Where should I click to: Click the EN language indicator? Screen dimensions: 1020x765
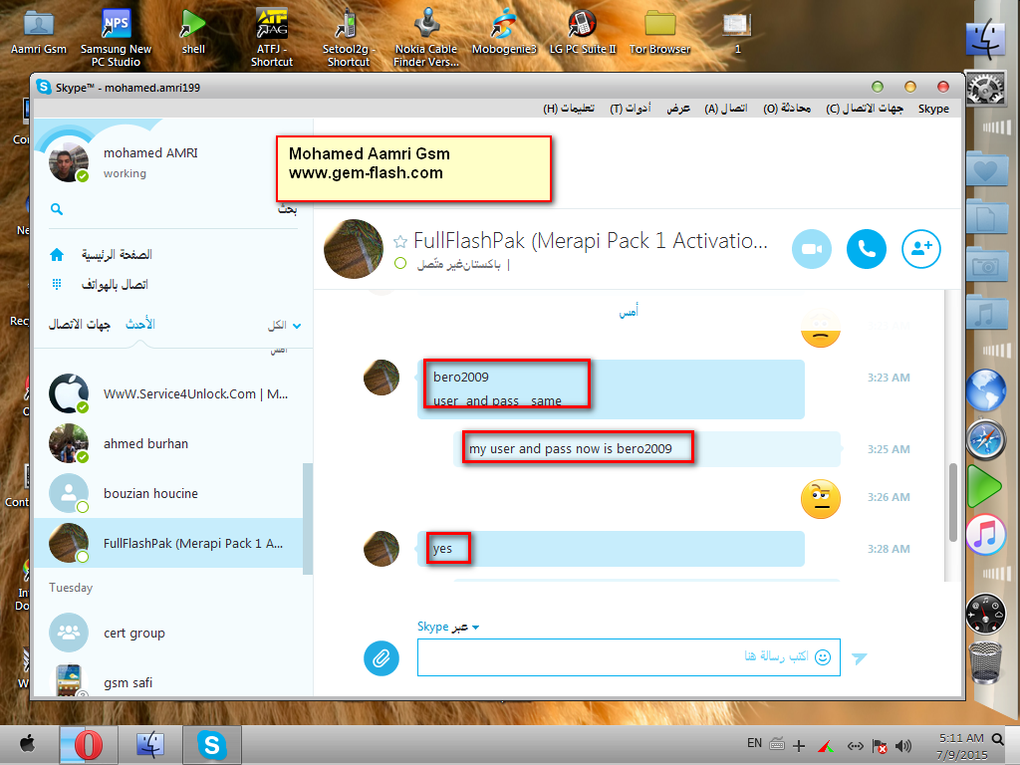click(754, 743)
